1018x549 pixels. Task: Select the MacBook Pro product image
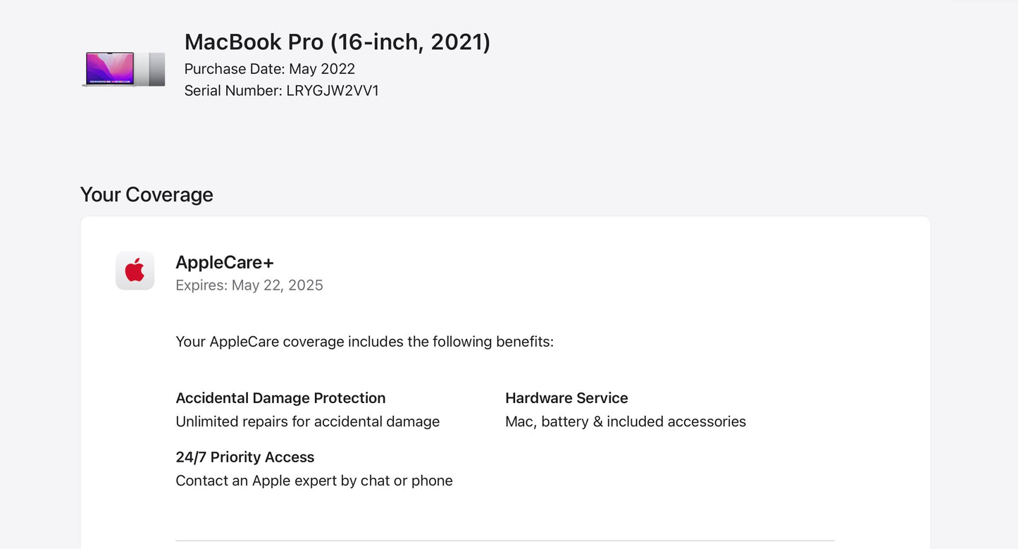click(x=123, y=69)
